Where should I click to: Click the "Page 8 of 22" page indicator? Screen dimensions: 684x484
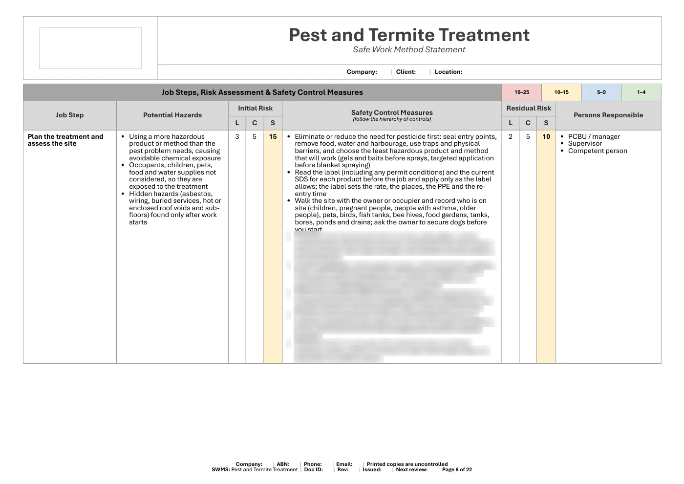pos(457,470)
